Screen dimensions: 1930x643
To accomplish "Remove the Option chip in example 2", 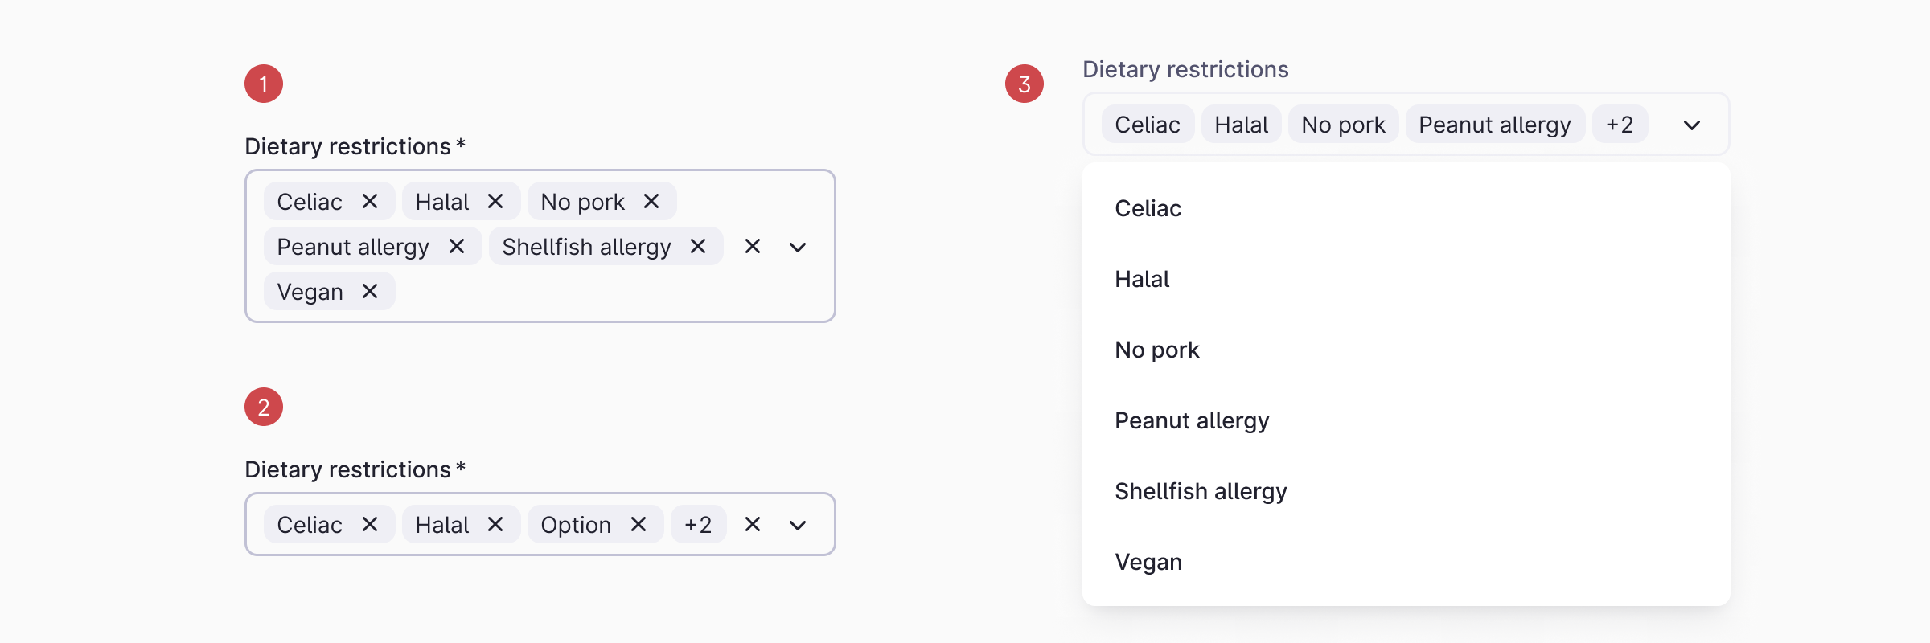I will pyautogui.click(x=639, y=524).
